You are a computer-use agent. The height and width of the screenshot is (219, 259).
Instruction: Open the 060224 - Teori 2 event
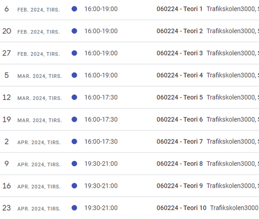click(179, 31)
